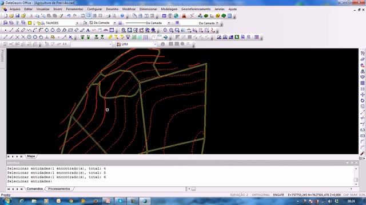Open the Modelagem menu
The width and height of the screenshot is (366, 205).
click(169, 9)
